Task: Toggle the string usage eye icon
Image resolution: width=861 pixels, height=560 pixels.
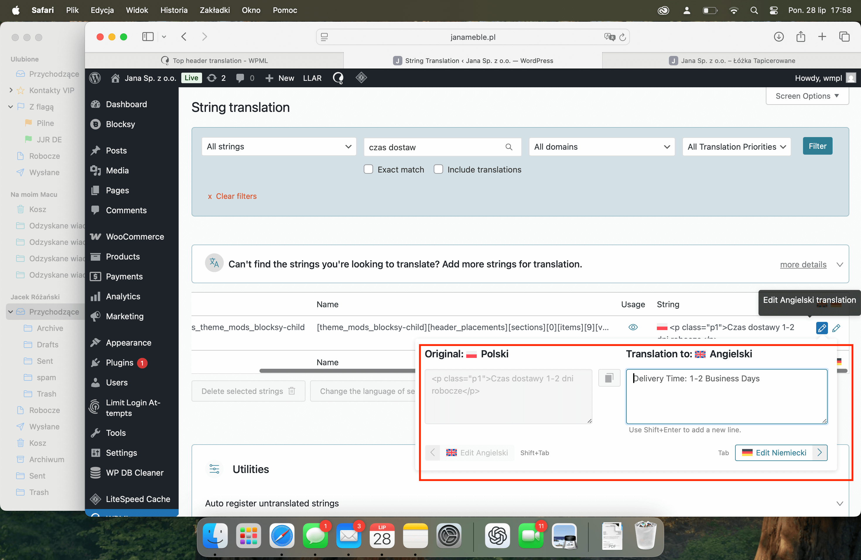Action: click(633, 327)
